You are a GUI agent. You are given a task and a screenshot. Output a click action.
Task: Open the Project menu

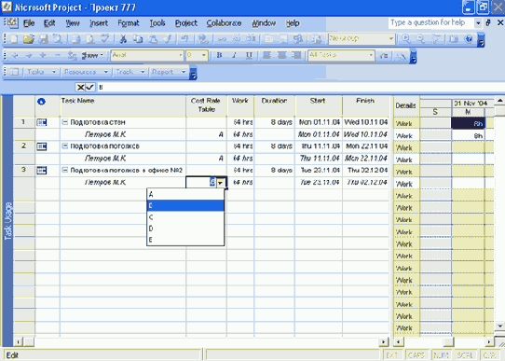coord(185,23)
